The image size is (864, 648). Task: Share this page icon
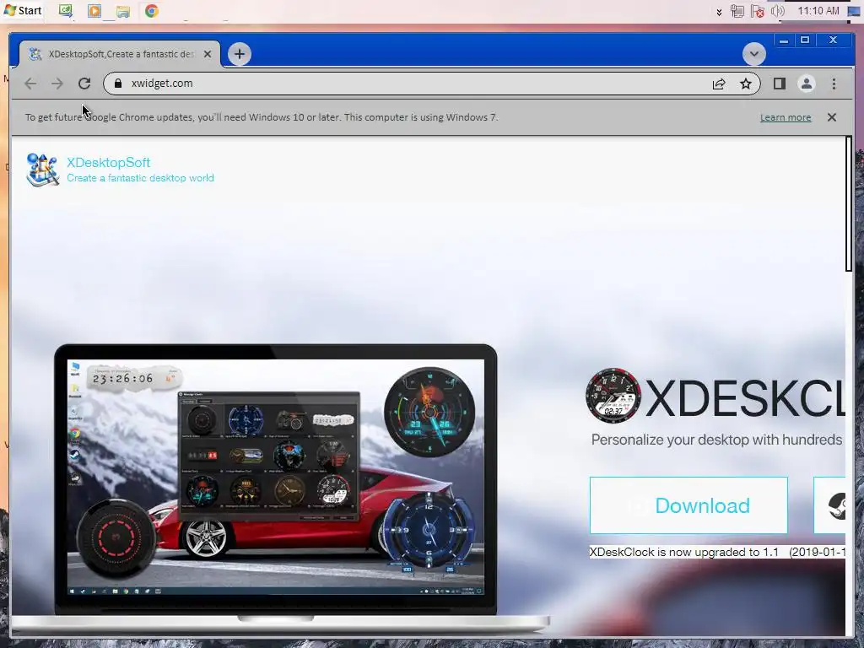click(719, 84)
